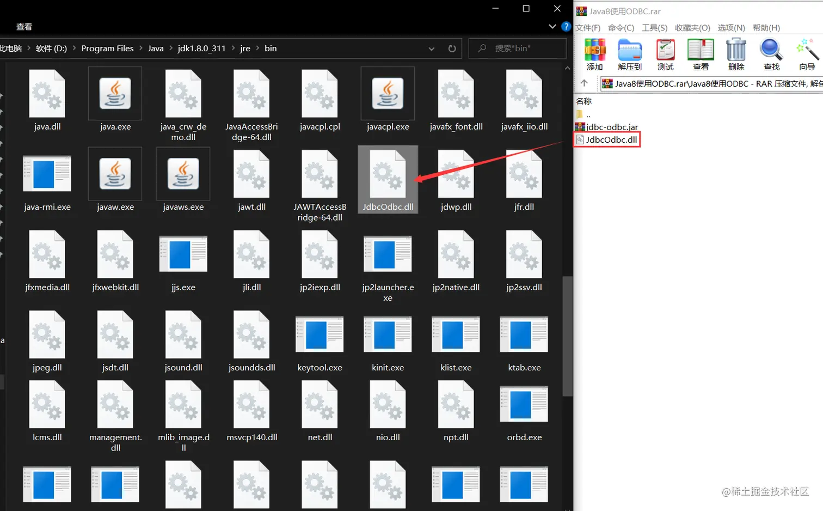Select the management.dll file
The image size is (823, 511).
(x=115, y=417)
